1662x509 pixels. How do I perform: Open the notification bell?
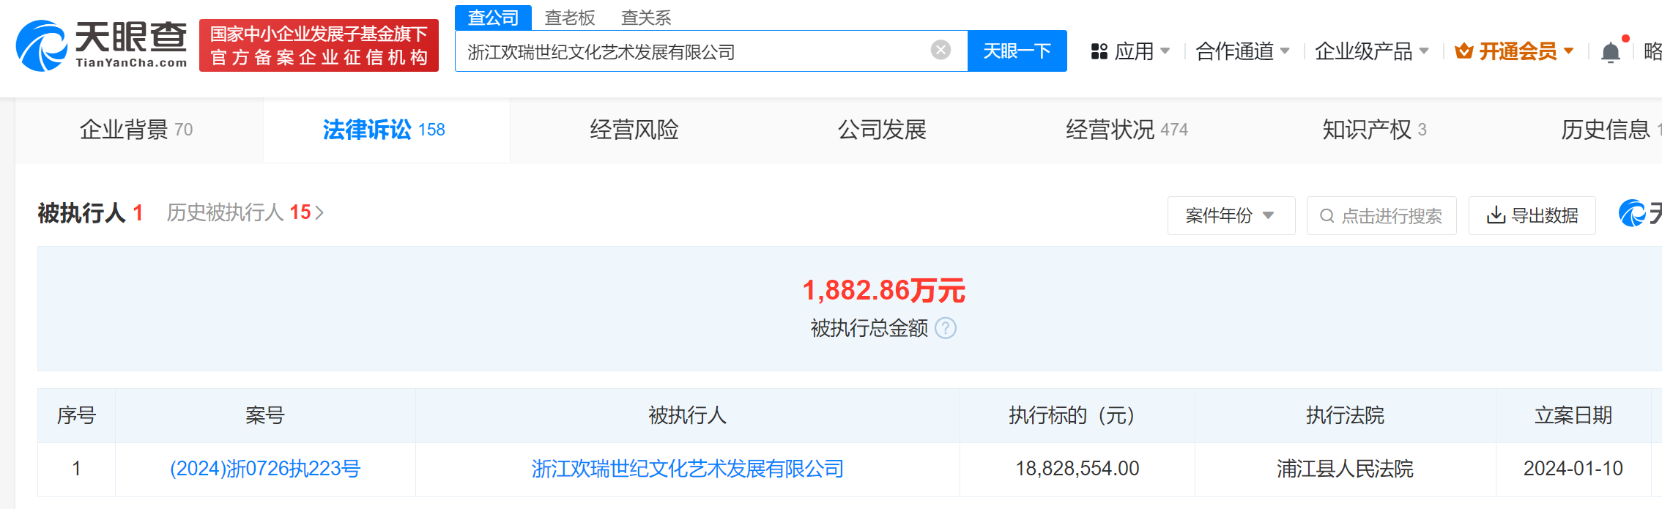point(1610,52)
